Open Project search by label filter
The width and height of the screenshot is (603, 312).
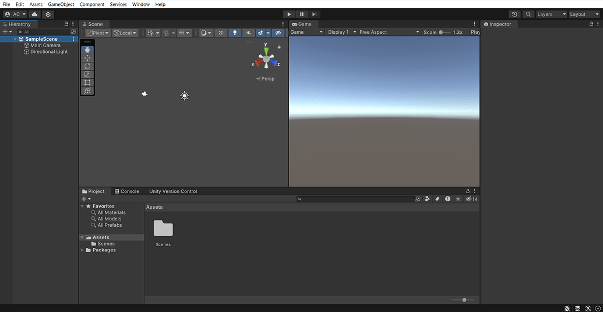(x=438, y=199)
